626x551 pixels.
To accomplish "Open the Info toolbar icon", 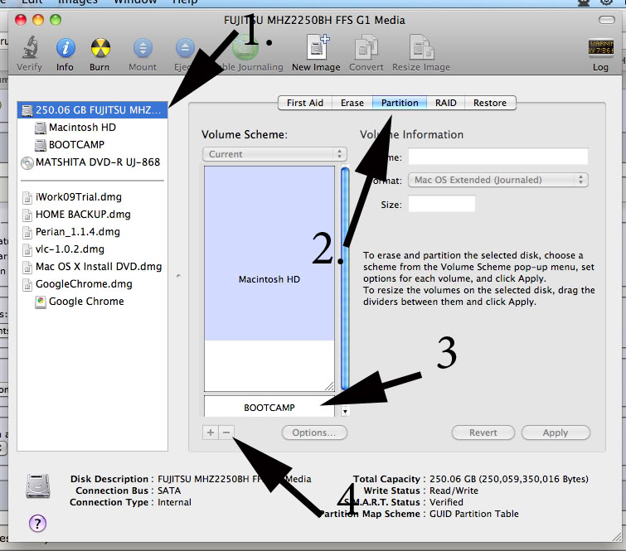I will coord(65,48).
